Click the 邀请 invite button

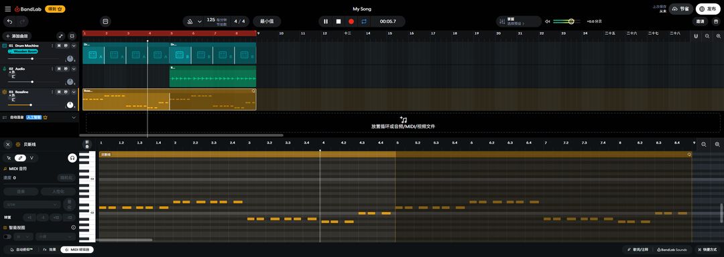[x=700, y=21]
